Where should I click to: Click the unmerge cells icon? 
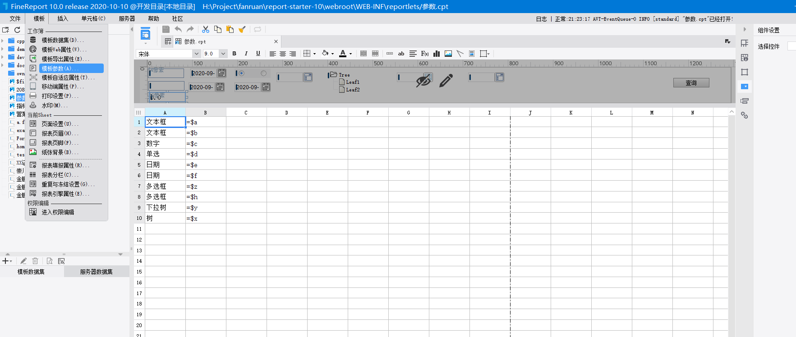tap(375, 54)
